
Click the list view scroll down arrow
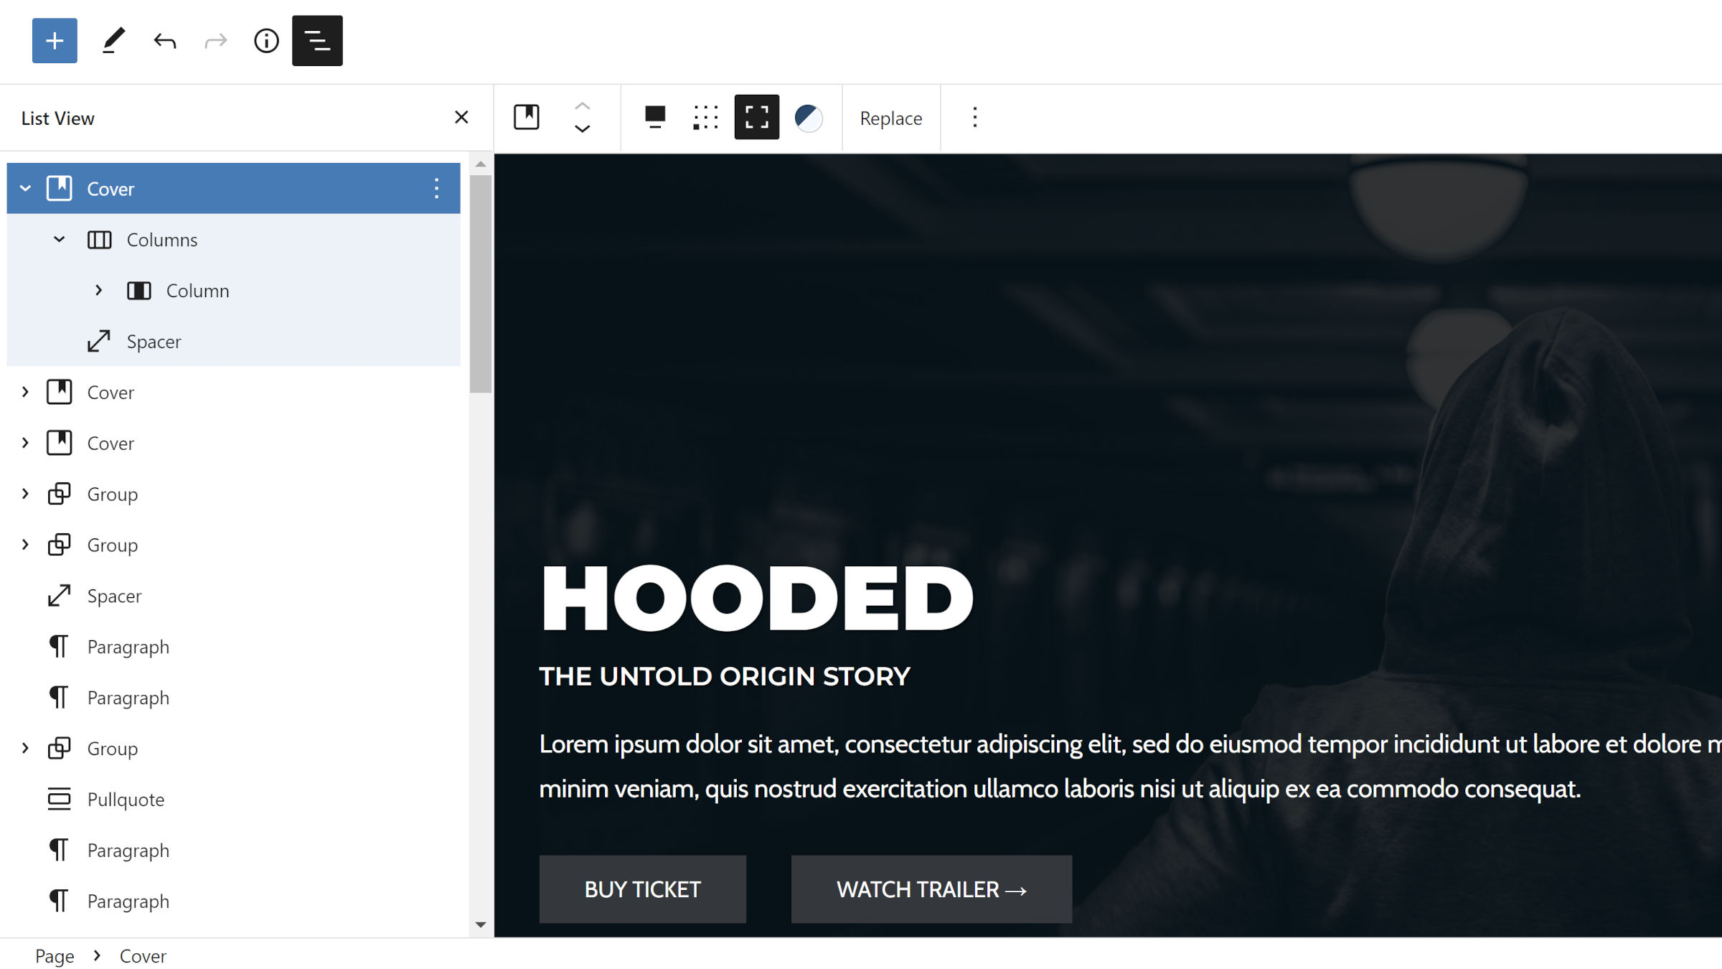click(x=481, y=925)
